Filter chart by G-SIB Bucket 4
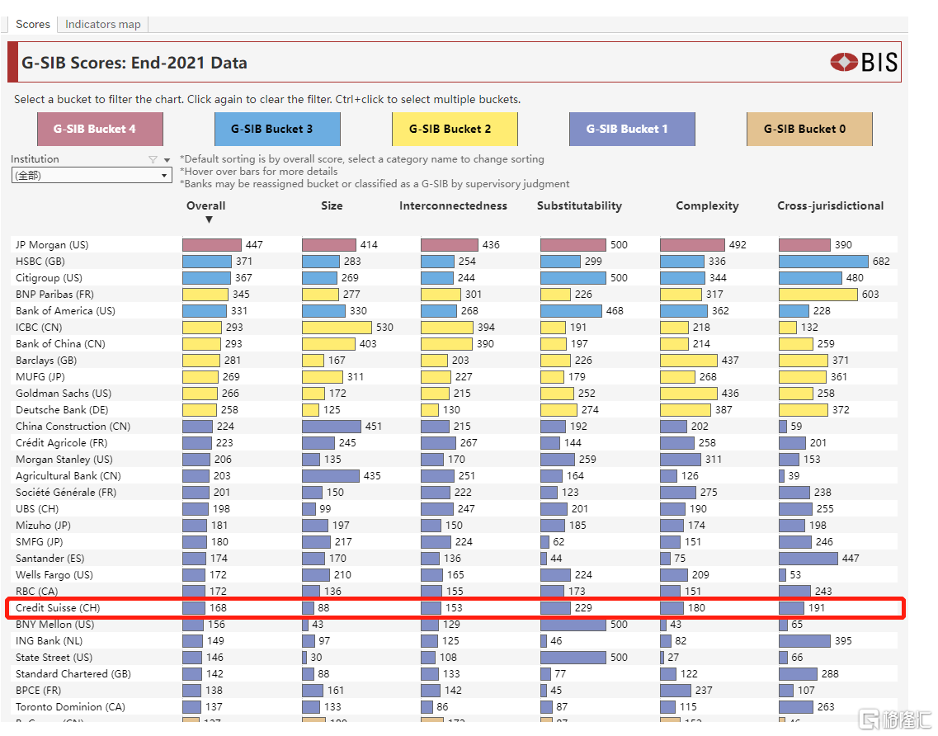The width and height of the screenshot is (938, 736). point(100,130)
